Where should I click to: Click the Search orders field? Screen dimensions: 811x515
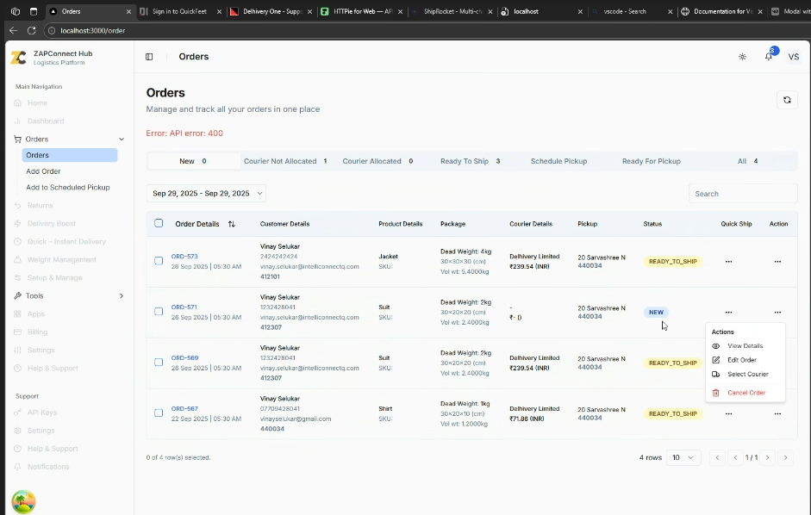point(742,194)
